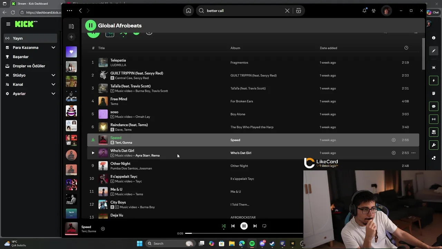Open notes icon in Kick right panel
Image resolution: width=442 pixels, height=249 pixels.
(x=434, y=93)
